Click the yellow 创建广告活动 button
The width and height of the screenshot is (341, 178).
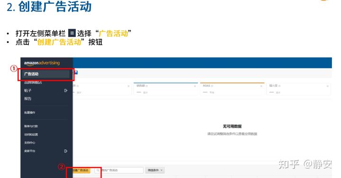[81, 170]
